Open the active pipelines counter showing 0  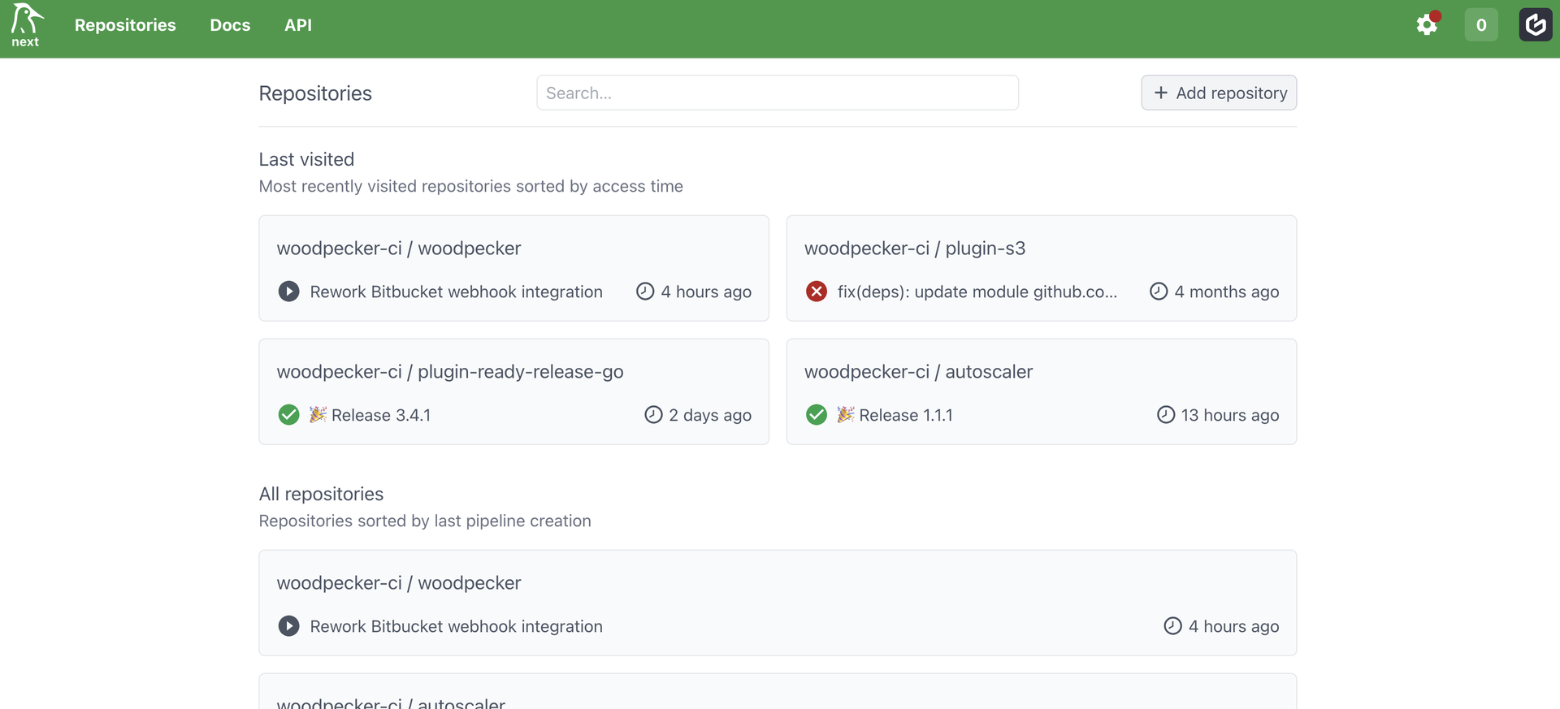[1481, 25]
